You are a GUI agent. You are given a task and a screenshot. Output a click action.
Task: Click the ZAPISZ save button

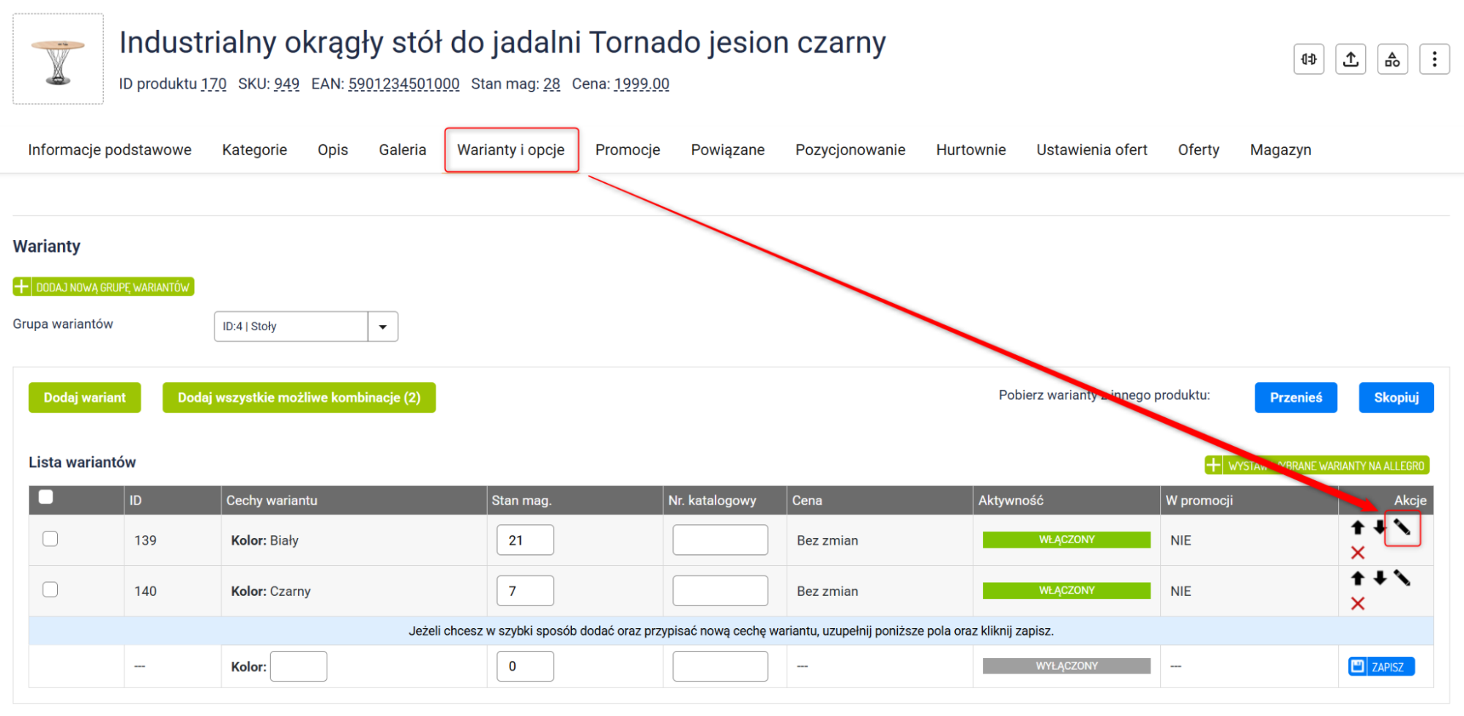(1381, 666)
